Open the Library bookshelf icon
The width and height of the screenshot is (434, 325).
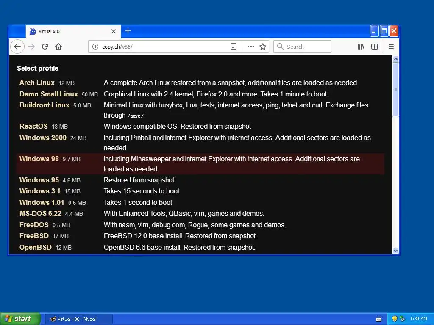pos(361,47)
